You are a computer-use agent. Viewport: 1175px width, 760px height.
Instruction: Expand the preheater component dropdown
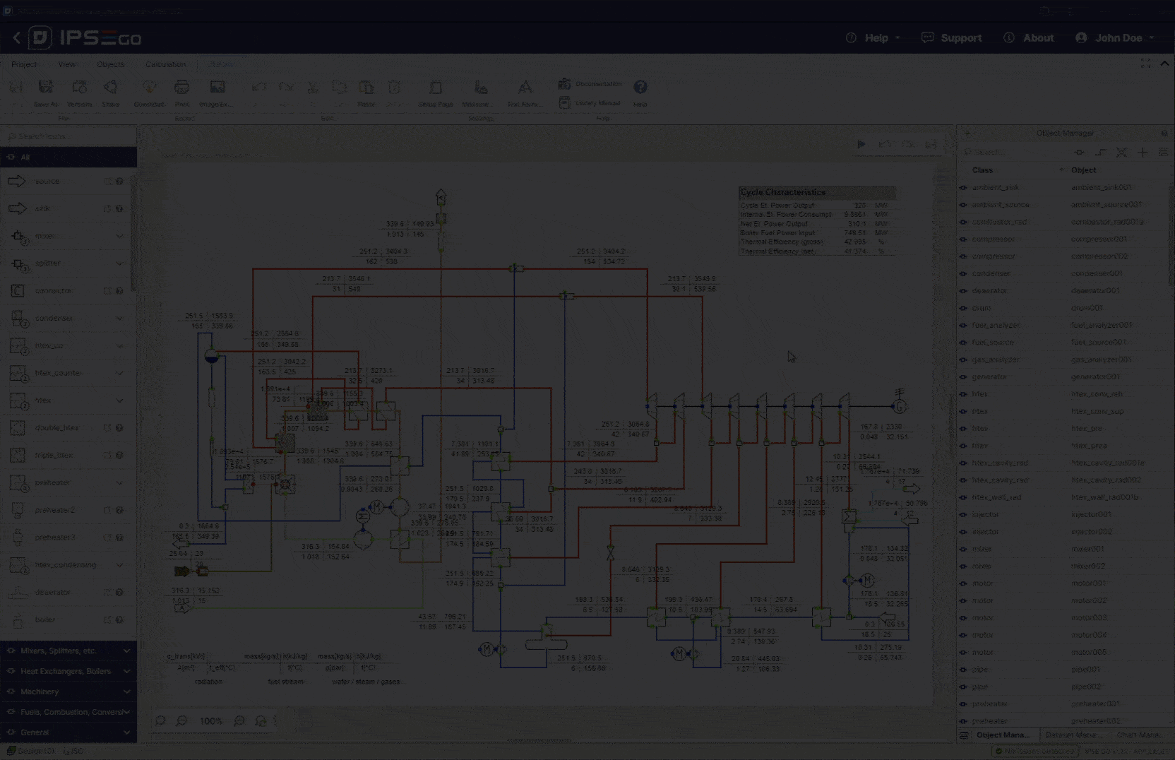pyautogui.click(x=120, y=482)
